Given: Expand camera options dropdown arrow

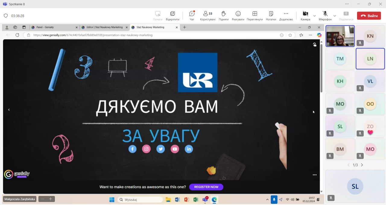Looking at the screenshot, I should click(314, 16).
